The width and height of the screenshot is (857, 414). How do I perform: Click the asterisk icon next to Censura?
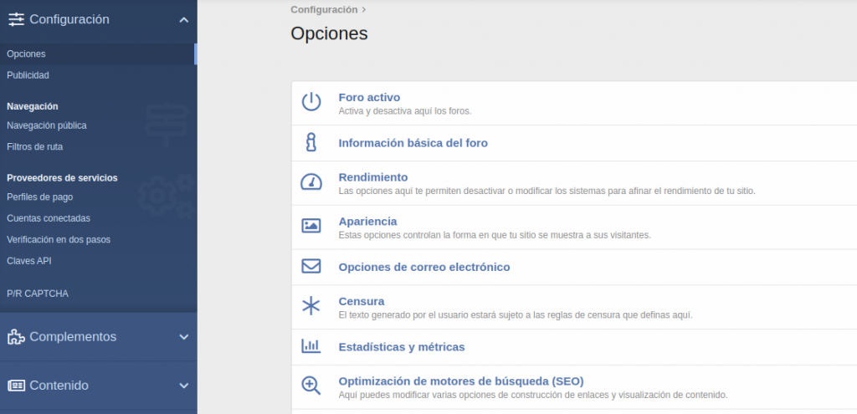tap(311, 306)
